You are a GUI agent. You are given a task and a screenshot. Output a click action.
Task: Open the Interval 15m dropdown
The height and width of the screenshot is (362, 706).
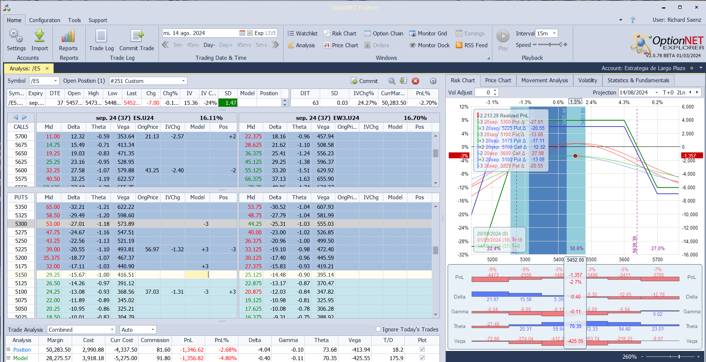(554, 33)
